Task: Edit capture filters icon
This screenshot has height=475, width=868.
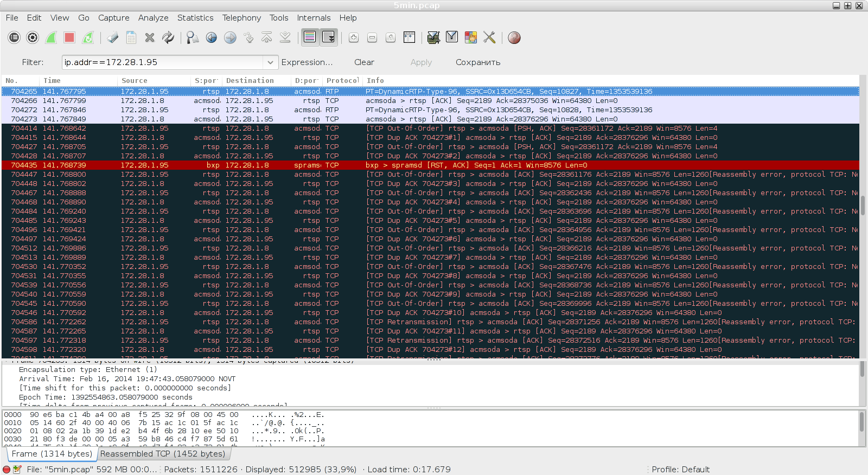Action: tap(433, 37)
